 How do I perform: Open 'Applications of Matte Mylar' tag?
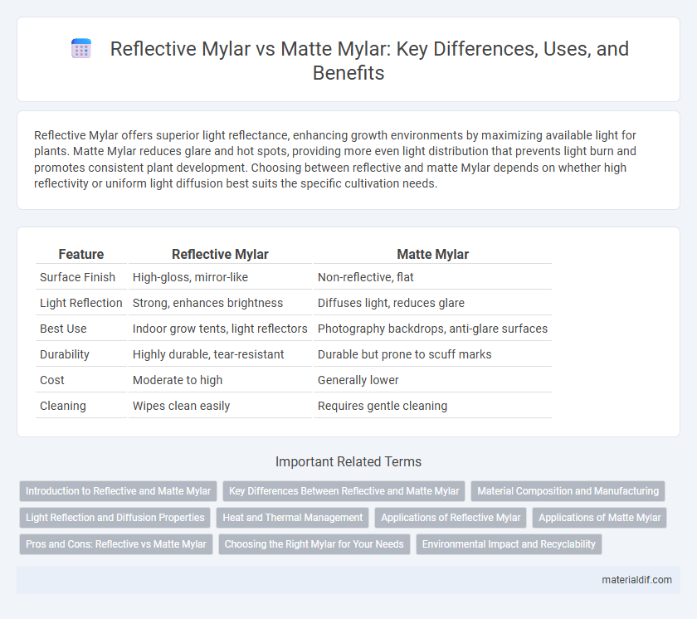600,518
